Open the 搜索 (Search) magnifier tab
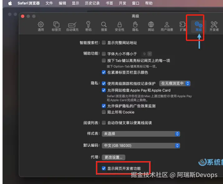Screen dimensions: 223x184 pos(104,26)
